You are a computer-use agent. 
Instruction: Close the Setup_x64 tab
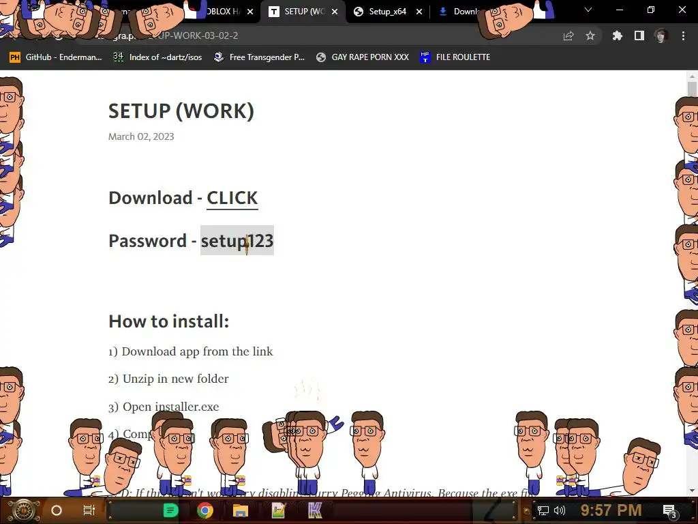419,12
